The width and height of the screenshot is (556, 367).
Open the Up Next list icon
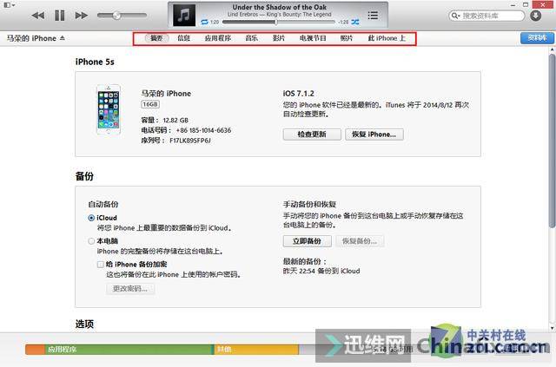point(373,16)
